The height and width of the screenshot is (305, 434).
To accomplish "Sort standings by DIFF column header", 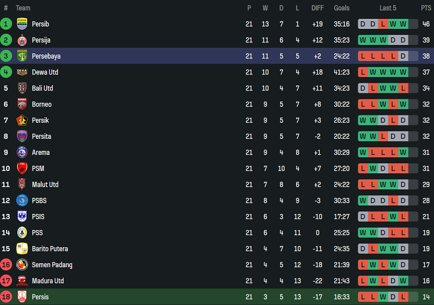I will (x=317, y=8).
